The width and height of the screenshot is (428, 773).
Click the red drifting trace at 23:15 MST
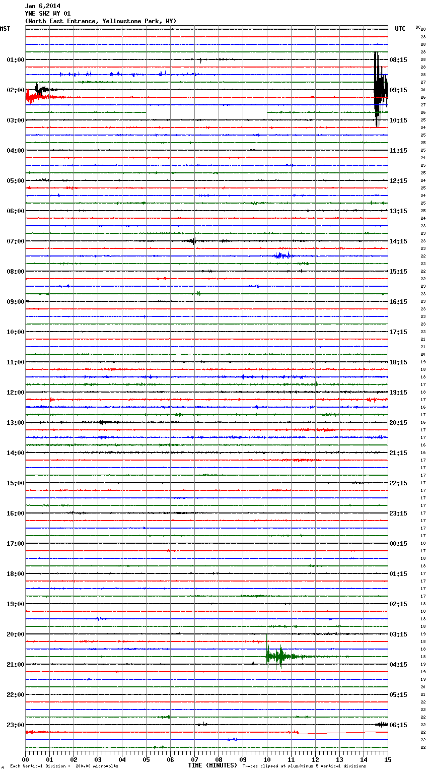click(342, 733)
